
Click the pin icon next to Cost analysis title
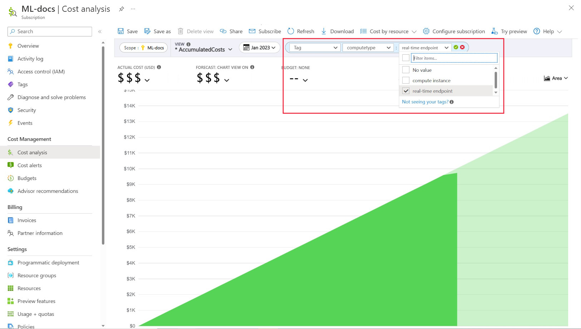point(122,9)
